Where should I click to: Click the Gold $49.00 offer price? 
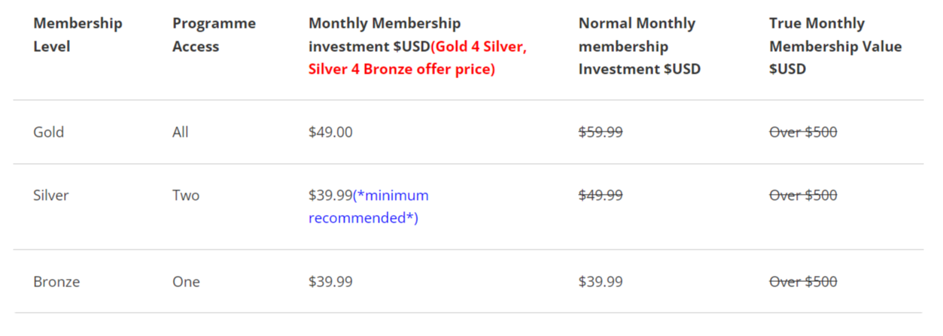[330, 132]
